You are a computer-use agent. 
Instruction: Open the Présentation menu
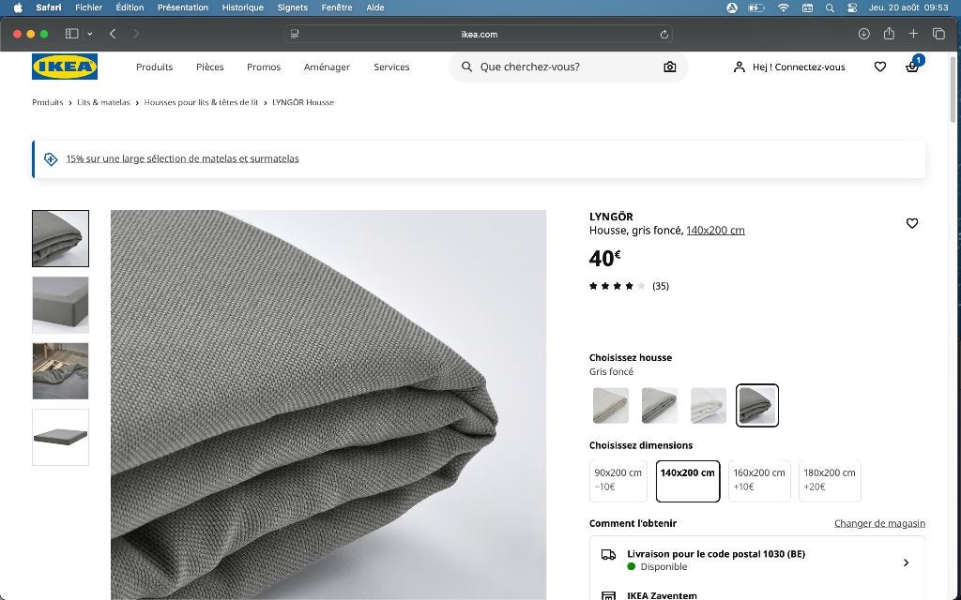pyautogui.click(x=183, y=7)
